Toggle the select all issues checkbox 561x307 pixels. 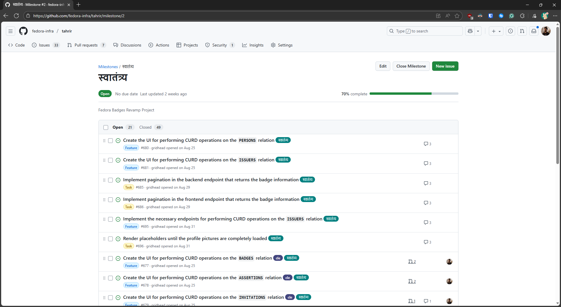point(106,127)
